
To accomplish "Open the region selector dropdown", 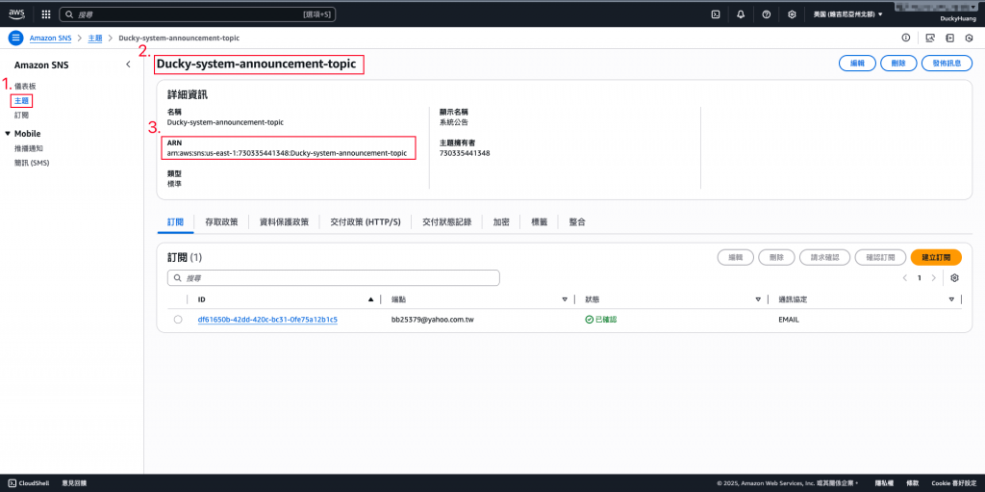I will [848, 13].
